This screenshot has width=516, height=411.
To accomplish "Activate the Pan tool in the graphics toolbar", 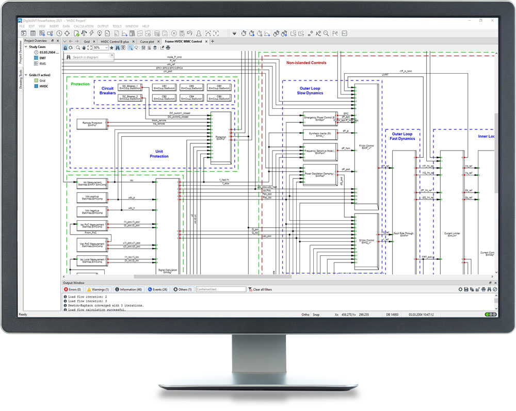I will pyautogui.click(x=84, y=47).
